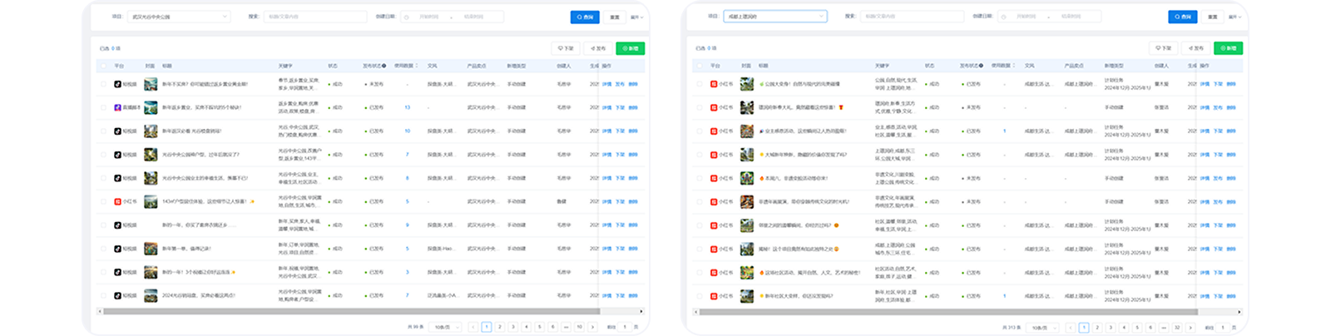Go to page 32 in right panel pagination
The width and height of the screenshot is (1331, 336).
coord(1176,327)
